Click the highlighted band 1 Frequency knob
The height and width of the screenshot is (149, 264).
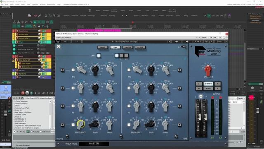pyautogui.click(x=81, y=124)
